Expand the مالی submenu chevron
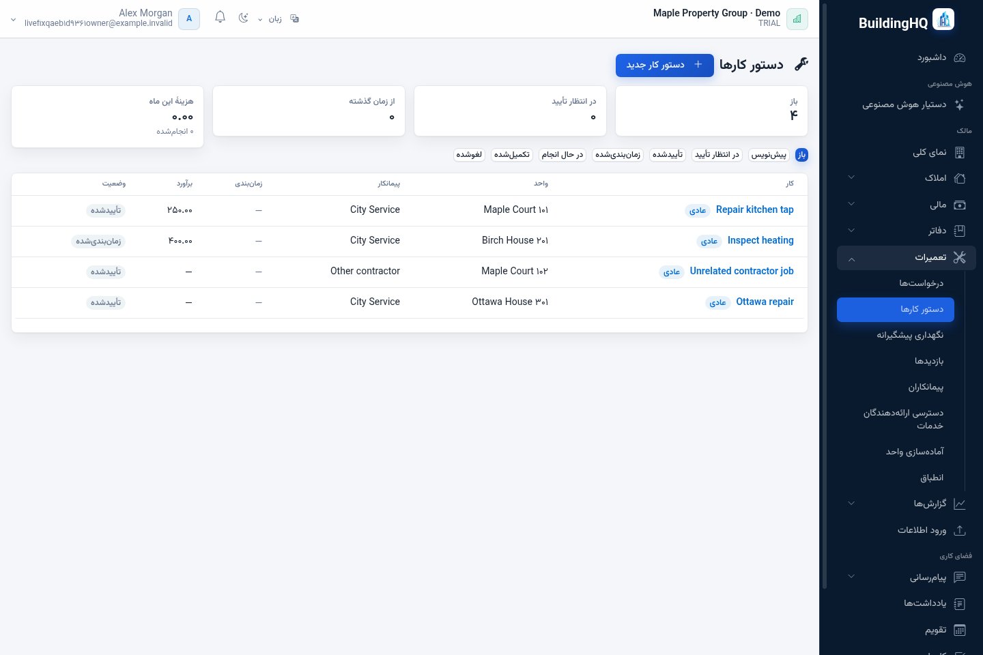983x655 pixels. pyautogui.click(x=851, y=204)
